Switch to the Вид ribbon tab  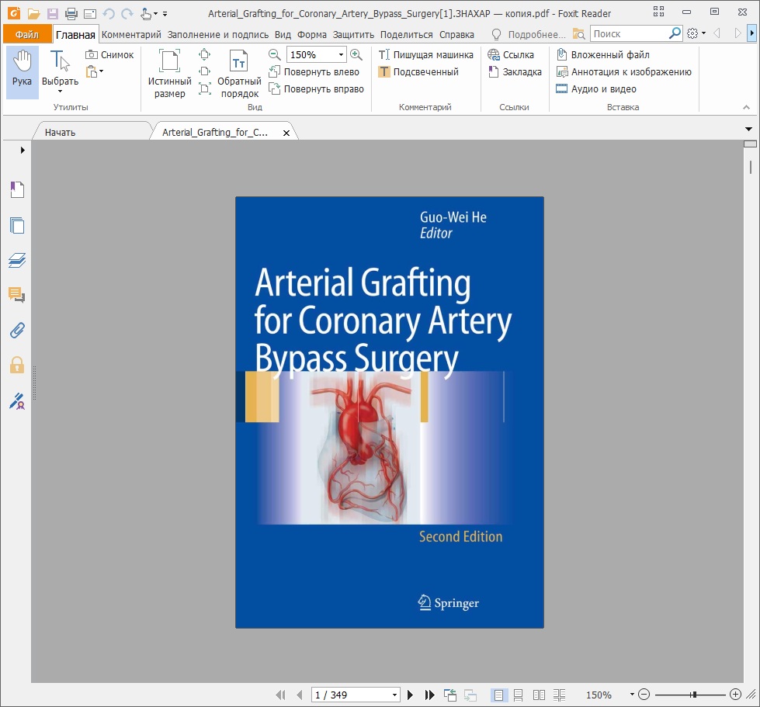[283, 34]
